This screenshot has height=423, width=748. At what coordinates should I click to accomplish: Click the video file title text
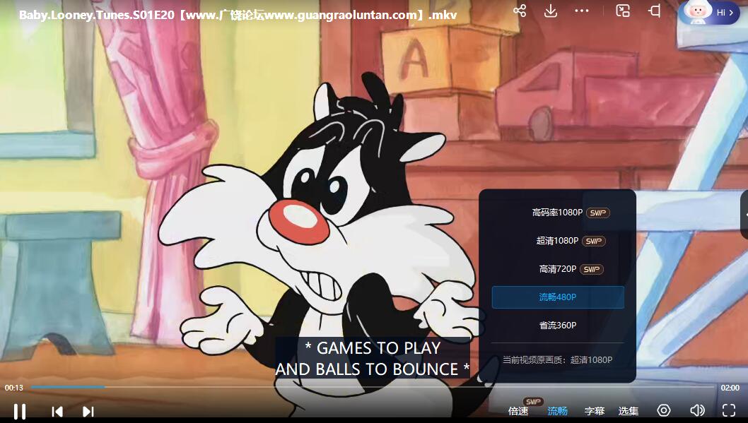tap(238, 15)
